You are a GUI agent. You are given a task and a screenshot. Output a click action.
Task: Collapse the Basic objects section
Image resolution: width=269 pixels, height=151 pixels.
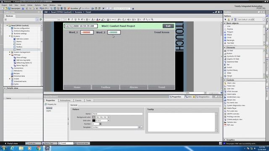click(x=225, y=23)
